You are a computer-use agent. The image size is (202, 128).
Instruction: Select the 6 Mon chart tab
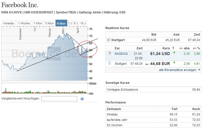click(x=61, y=23)
